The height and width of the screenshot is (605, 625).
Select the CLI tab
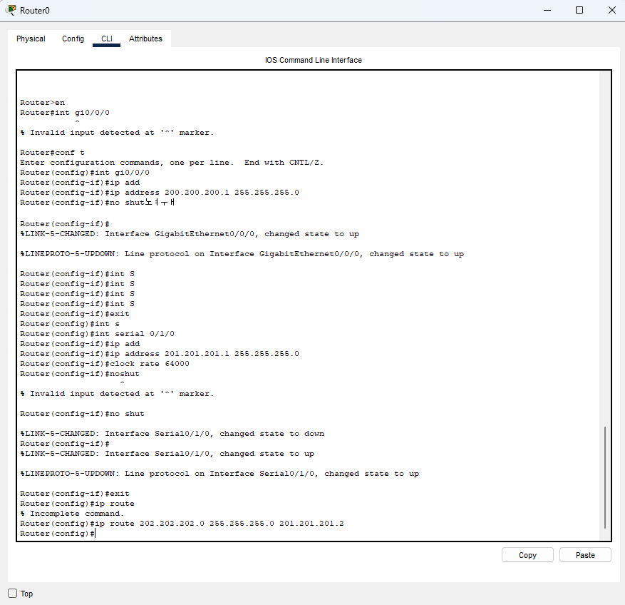[x=106, y=39]
